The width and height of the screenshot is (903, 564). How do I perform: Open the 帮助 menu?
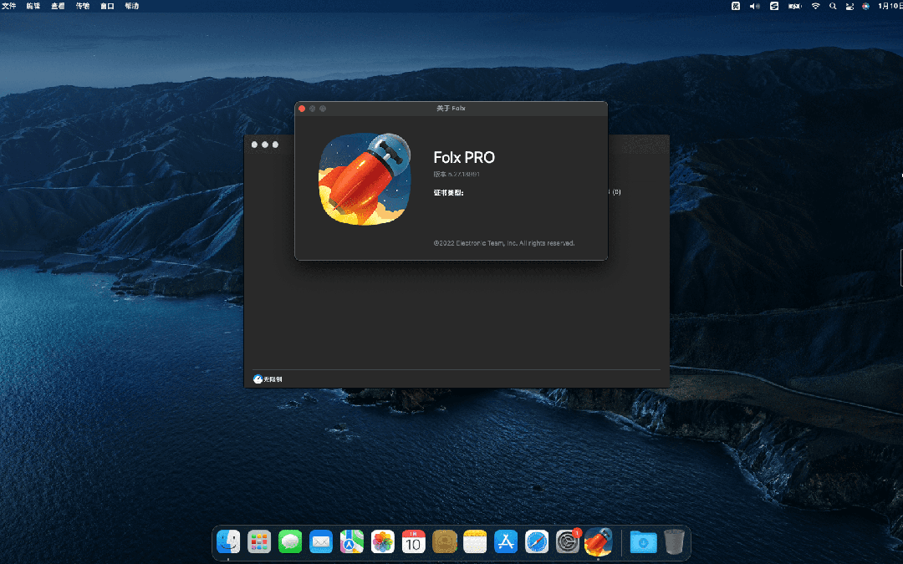(x=132, y=6)
